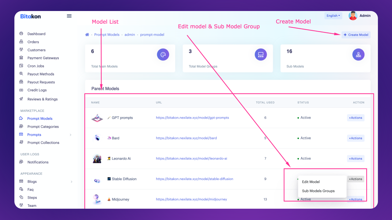Viewport: 392px width, 220px height.
Task: Open the Prompts sidebar item
Action: [34, 135]
